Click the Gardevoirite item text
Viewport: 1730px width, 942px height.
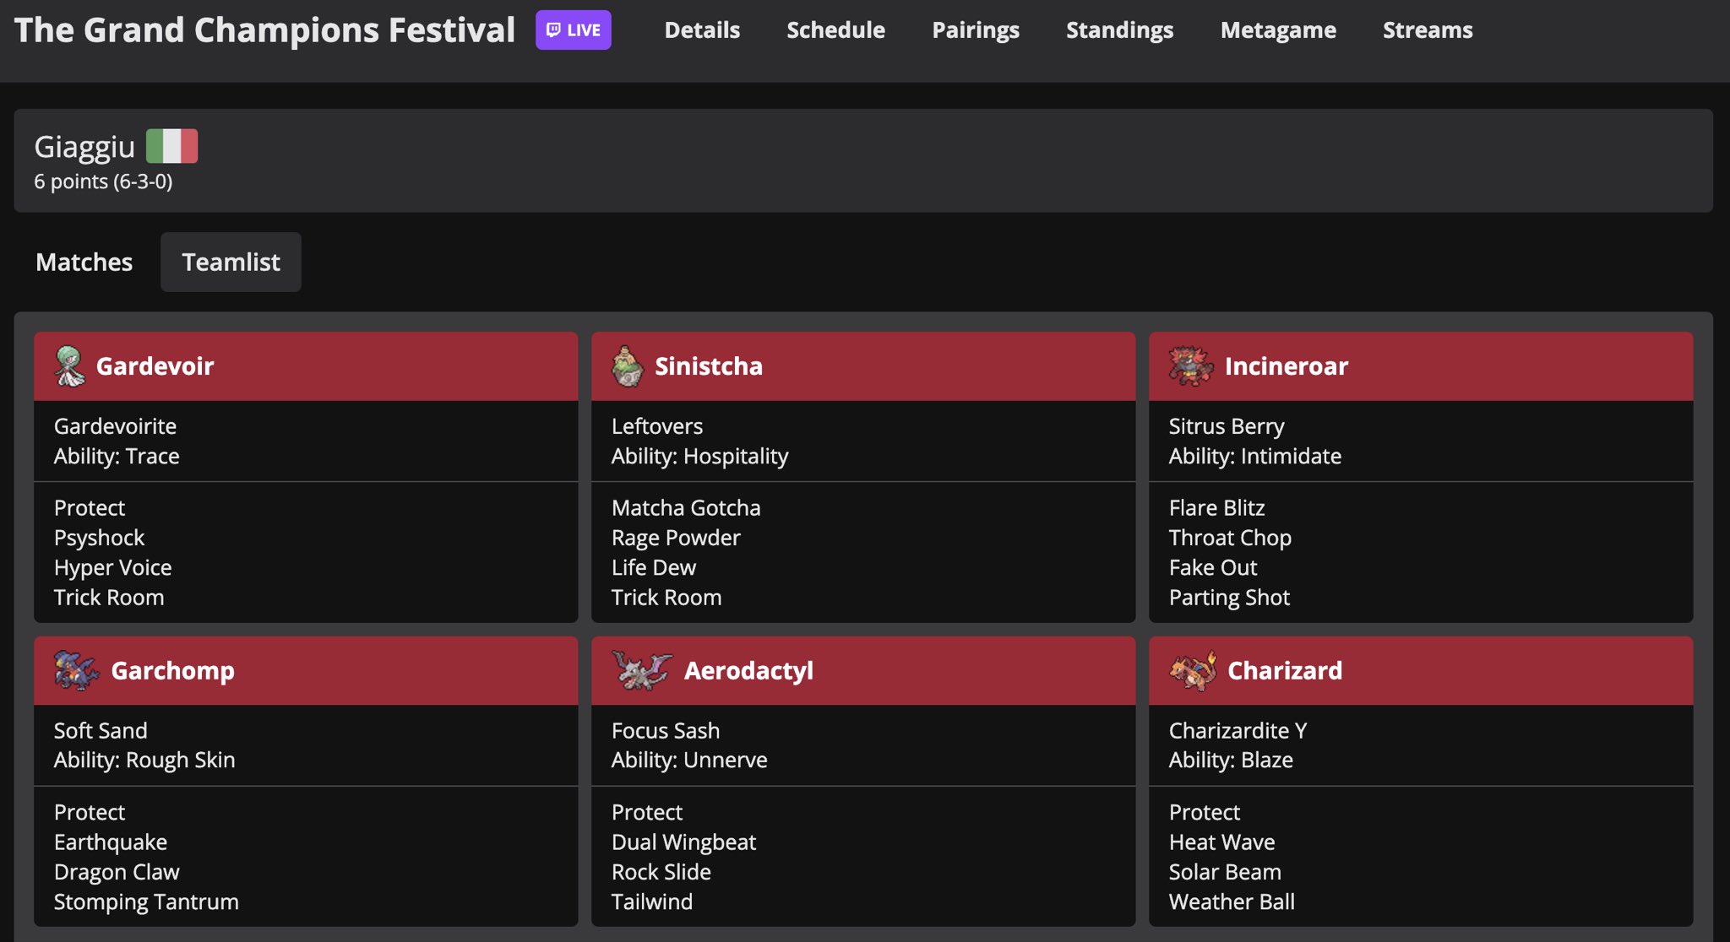click(x=115, y=426)
